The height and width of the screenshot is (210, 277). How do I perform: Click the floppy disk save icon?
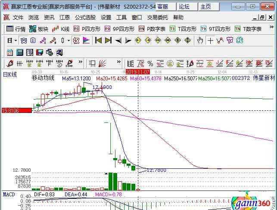(x=40, y=52)
